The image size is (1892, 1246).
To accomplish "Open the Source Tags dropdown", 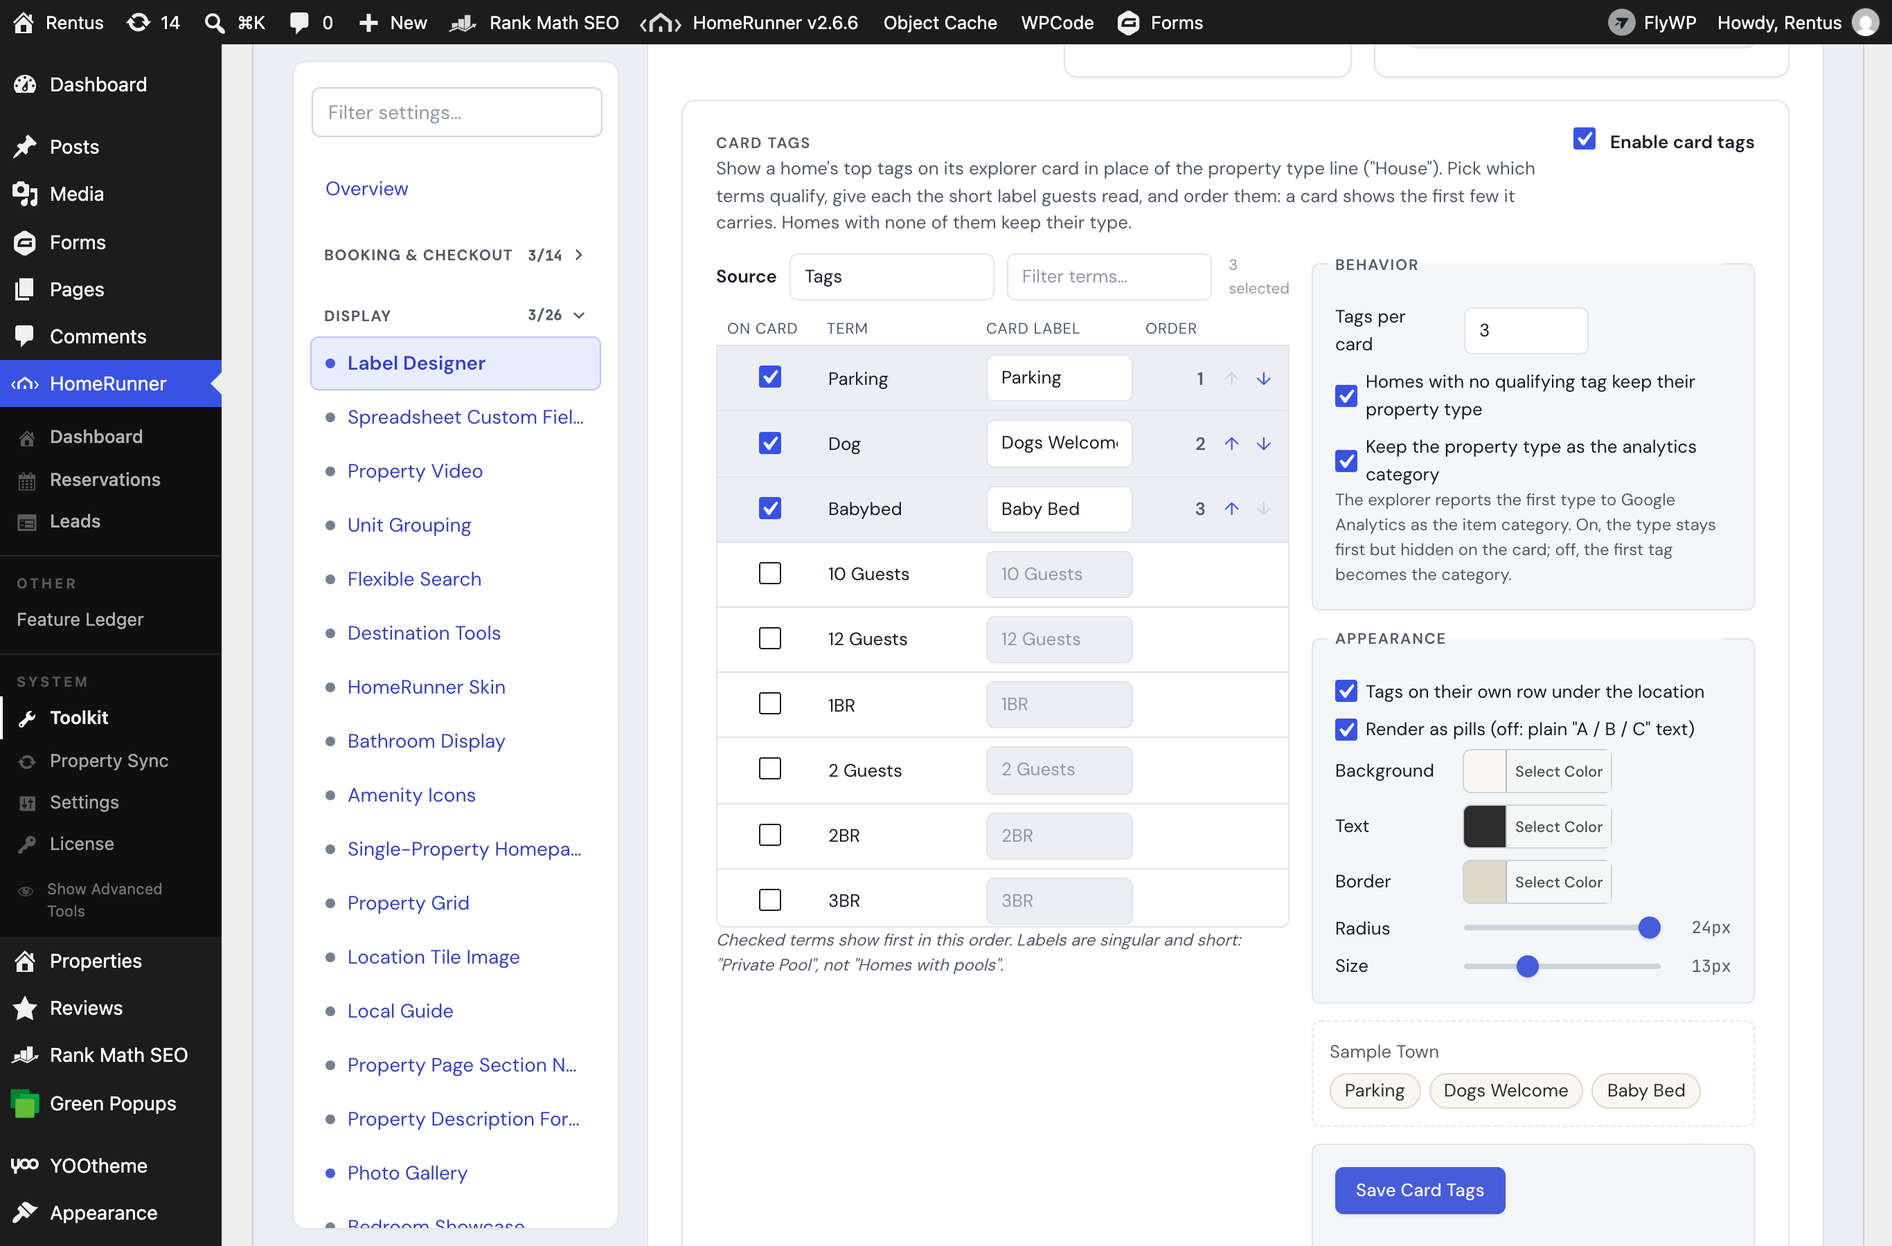I will [x=891, y=276].
